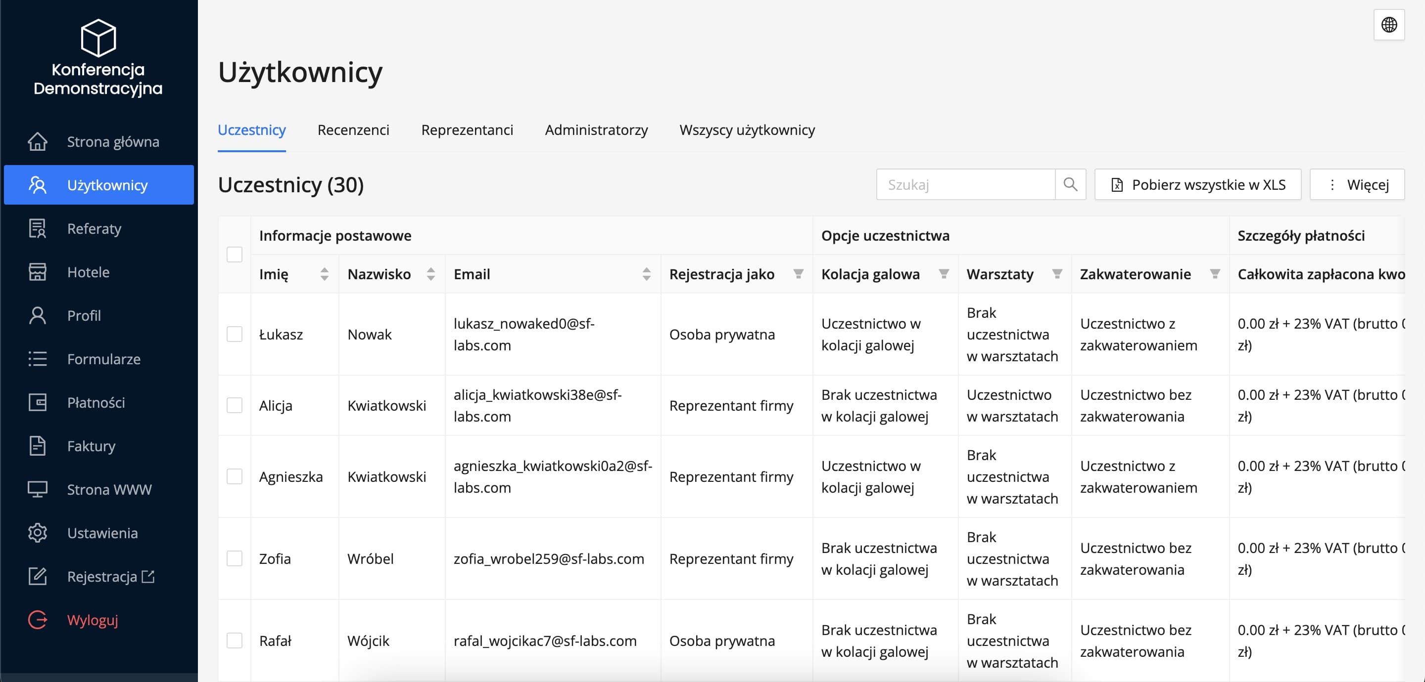Viewport: 1425px width, 682px height.
Task: Click the users icon beside Użytkownicy
Action: (x=38, y=185)
